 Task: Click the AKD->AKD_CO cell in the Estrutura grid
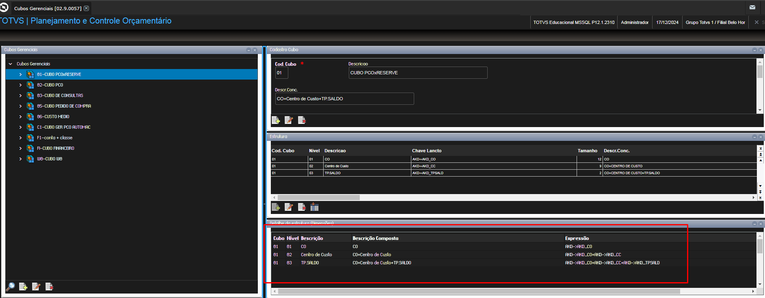tap(494, 159)
